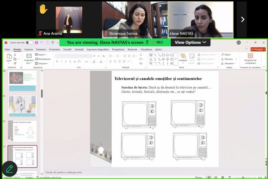Toggle italic formatting in Font group
Image resolution: width=268 pixels, height=179 pixels.
point(61,61)
